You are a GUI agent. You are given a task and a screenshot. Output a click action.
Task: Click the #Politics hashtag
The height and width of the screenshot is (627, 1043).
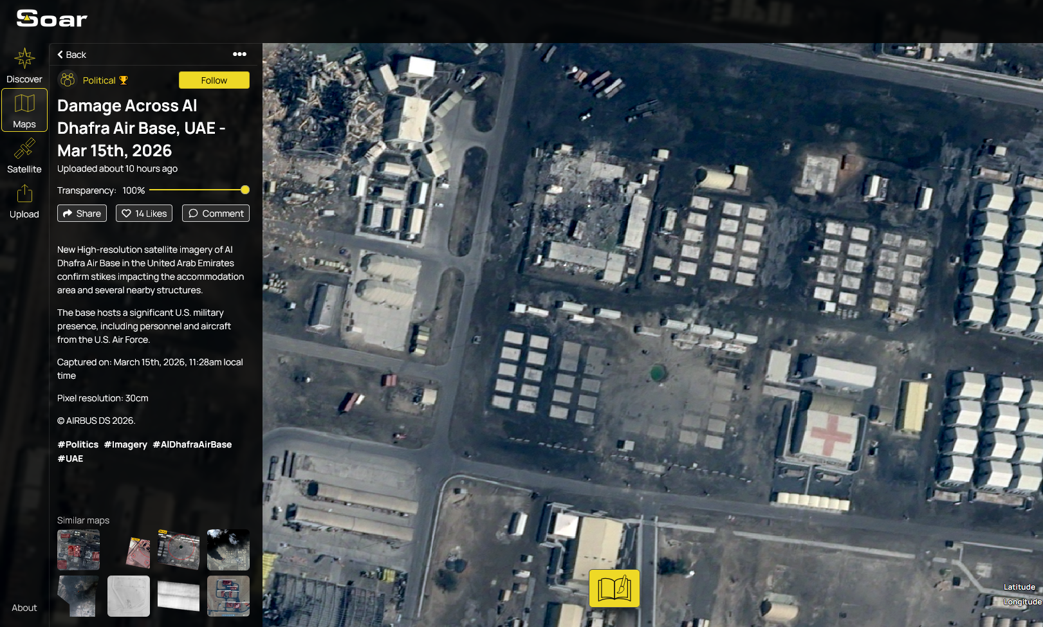pos(78,444)
